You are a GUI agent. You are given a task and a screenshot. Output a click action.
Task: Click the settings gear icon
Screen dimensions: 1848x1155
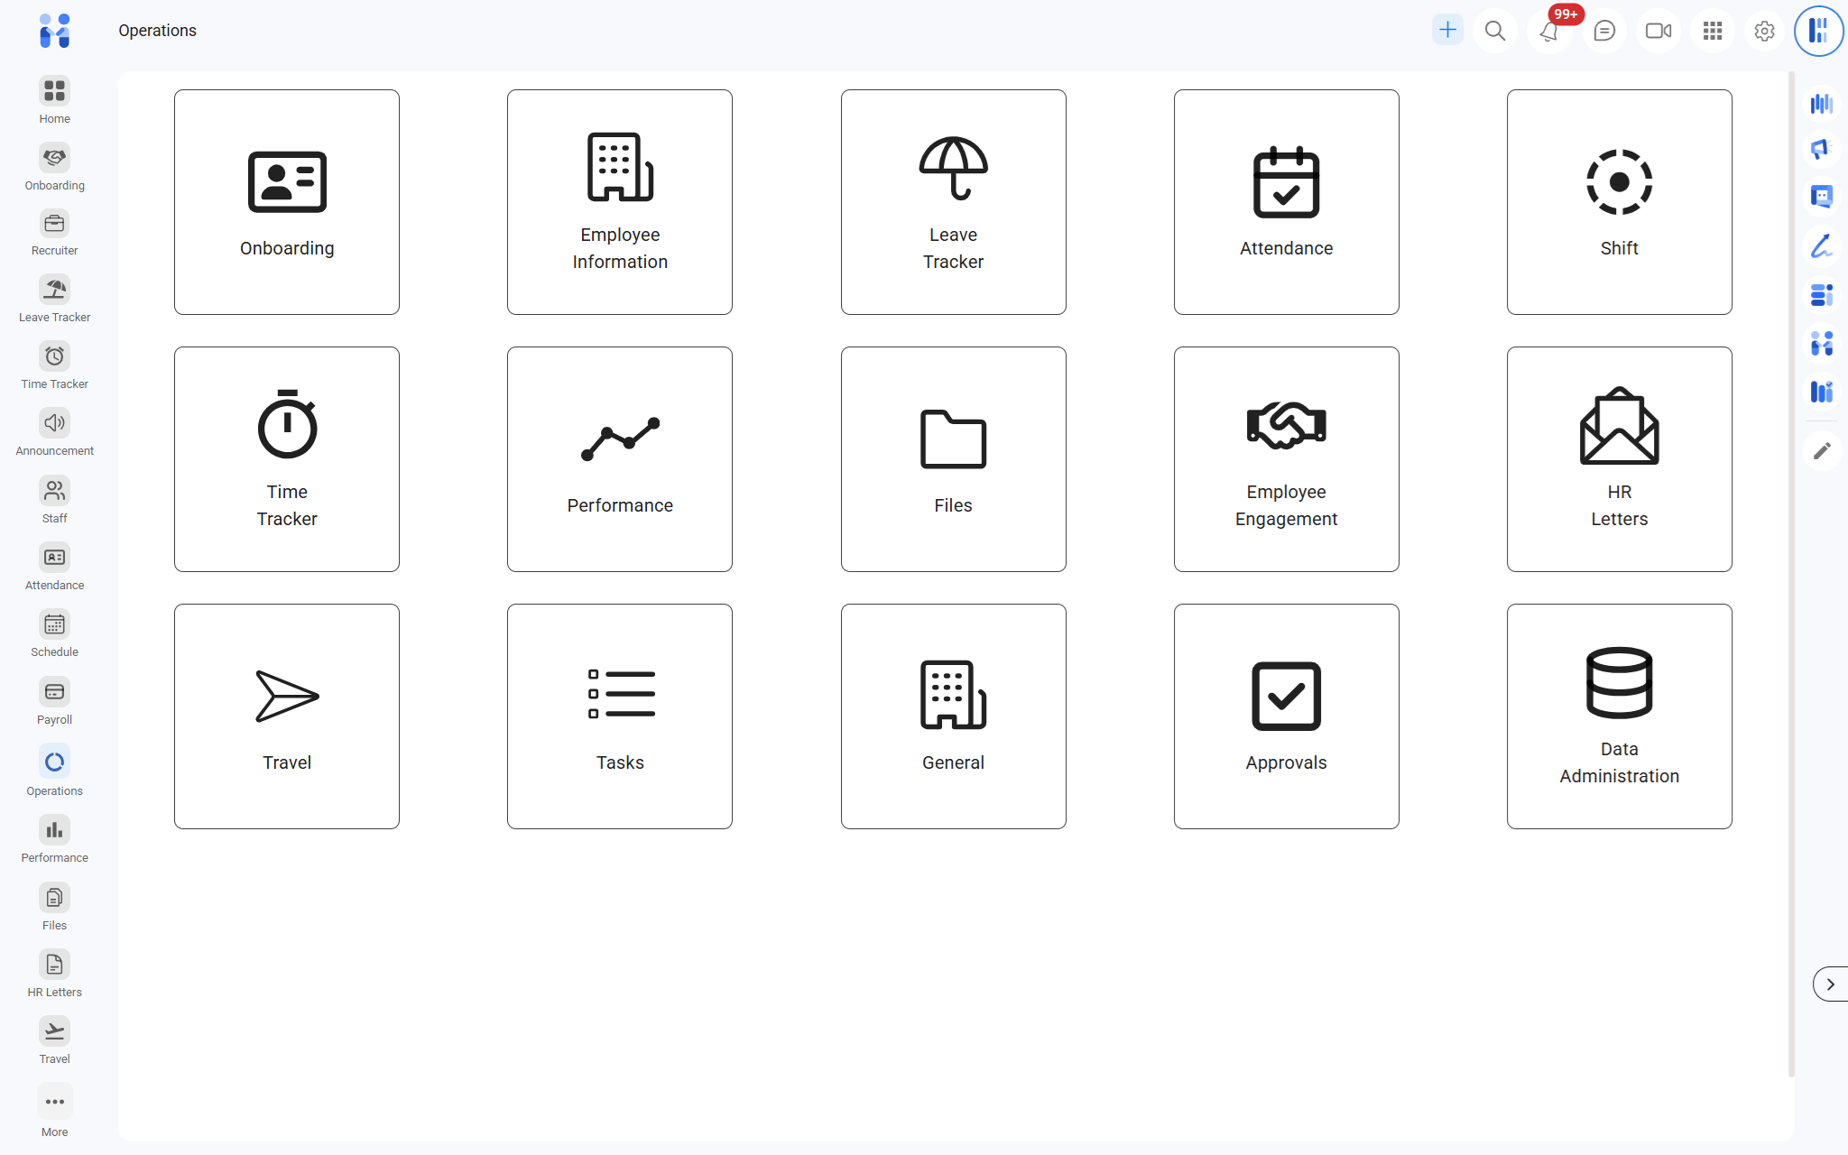(x=1764, y=32)
